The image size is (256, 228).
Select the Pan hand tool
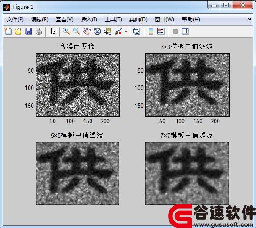click(87, 31)
